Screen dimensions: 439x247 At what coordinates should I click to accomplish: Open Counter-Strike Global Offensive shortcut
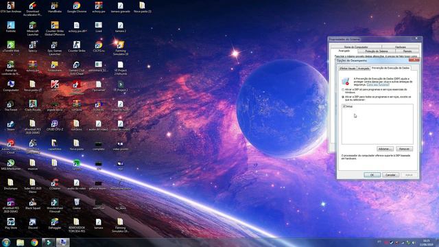pyautogui.click(x=55, y=28)
